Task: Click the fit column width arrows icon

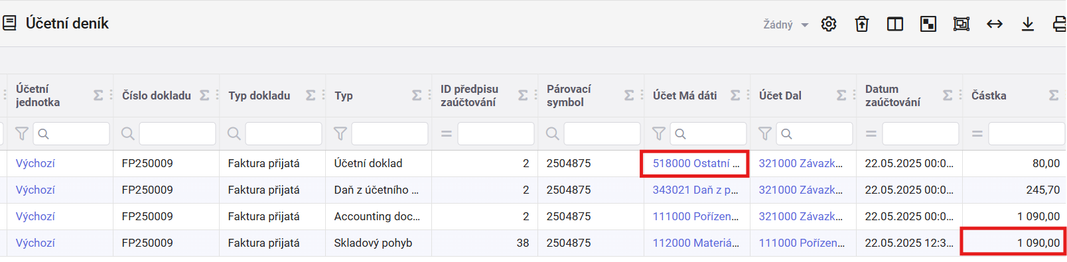Action: [995, 24]
